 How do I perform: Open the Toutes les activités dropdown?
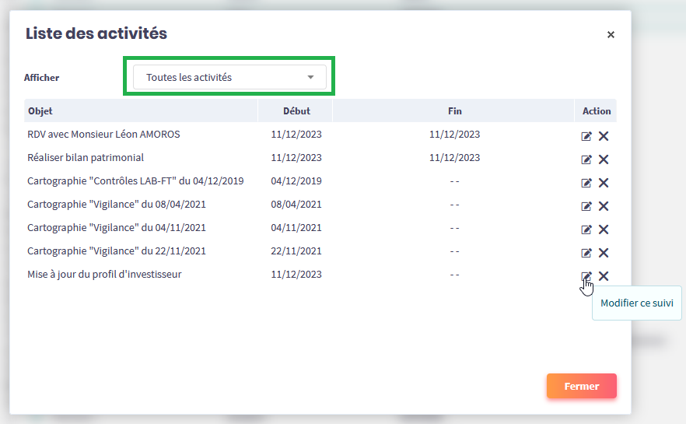(x=229, y=77)
